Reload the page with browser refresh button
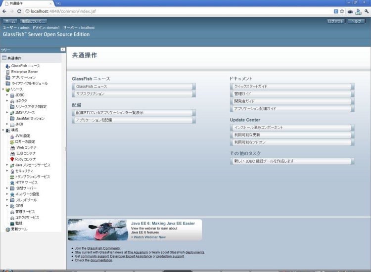Viewport: 371px width, 272px height. [x=19, y=11]
